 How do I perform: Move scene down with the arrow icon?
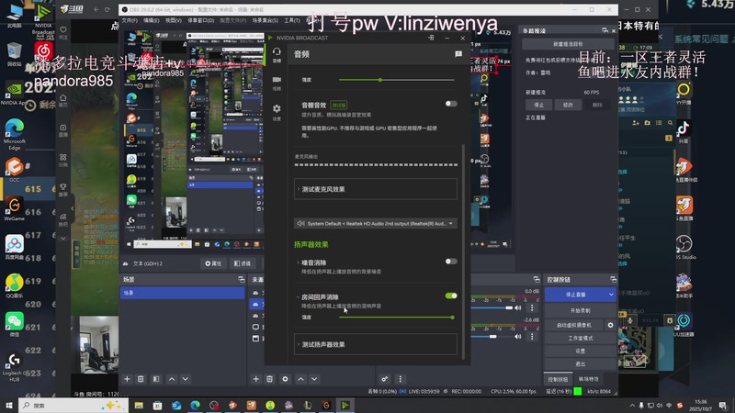coord(186,379)
